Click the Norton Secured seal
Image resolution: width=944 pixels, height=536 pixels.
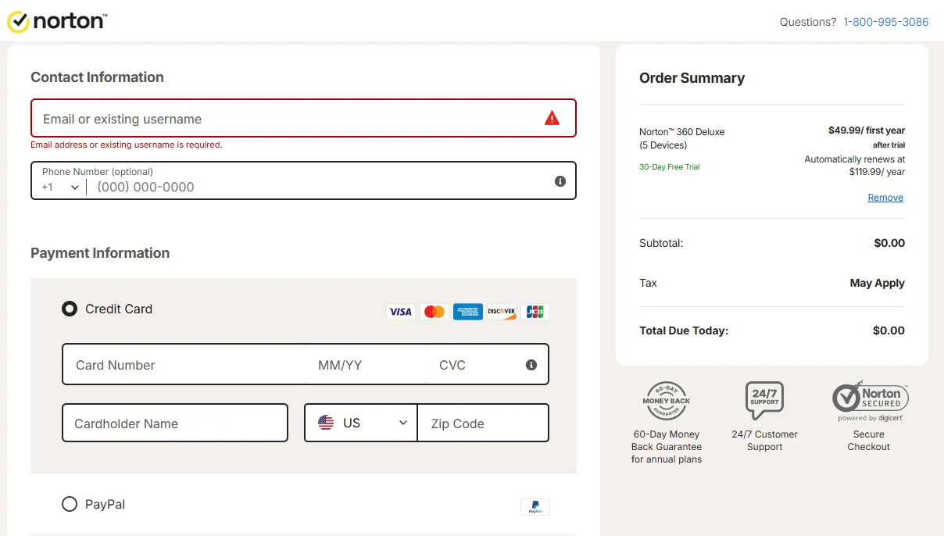pyautogui.click(x=869, y=398)
